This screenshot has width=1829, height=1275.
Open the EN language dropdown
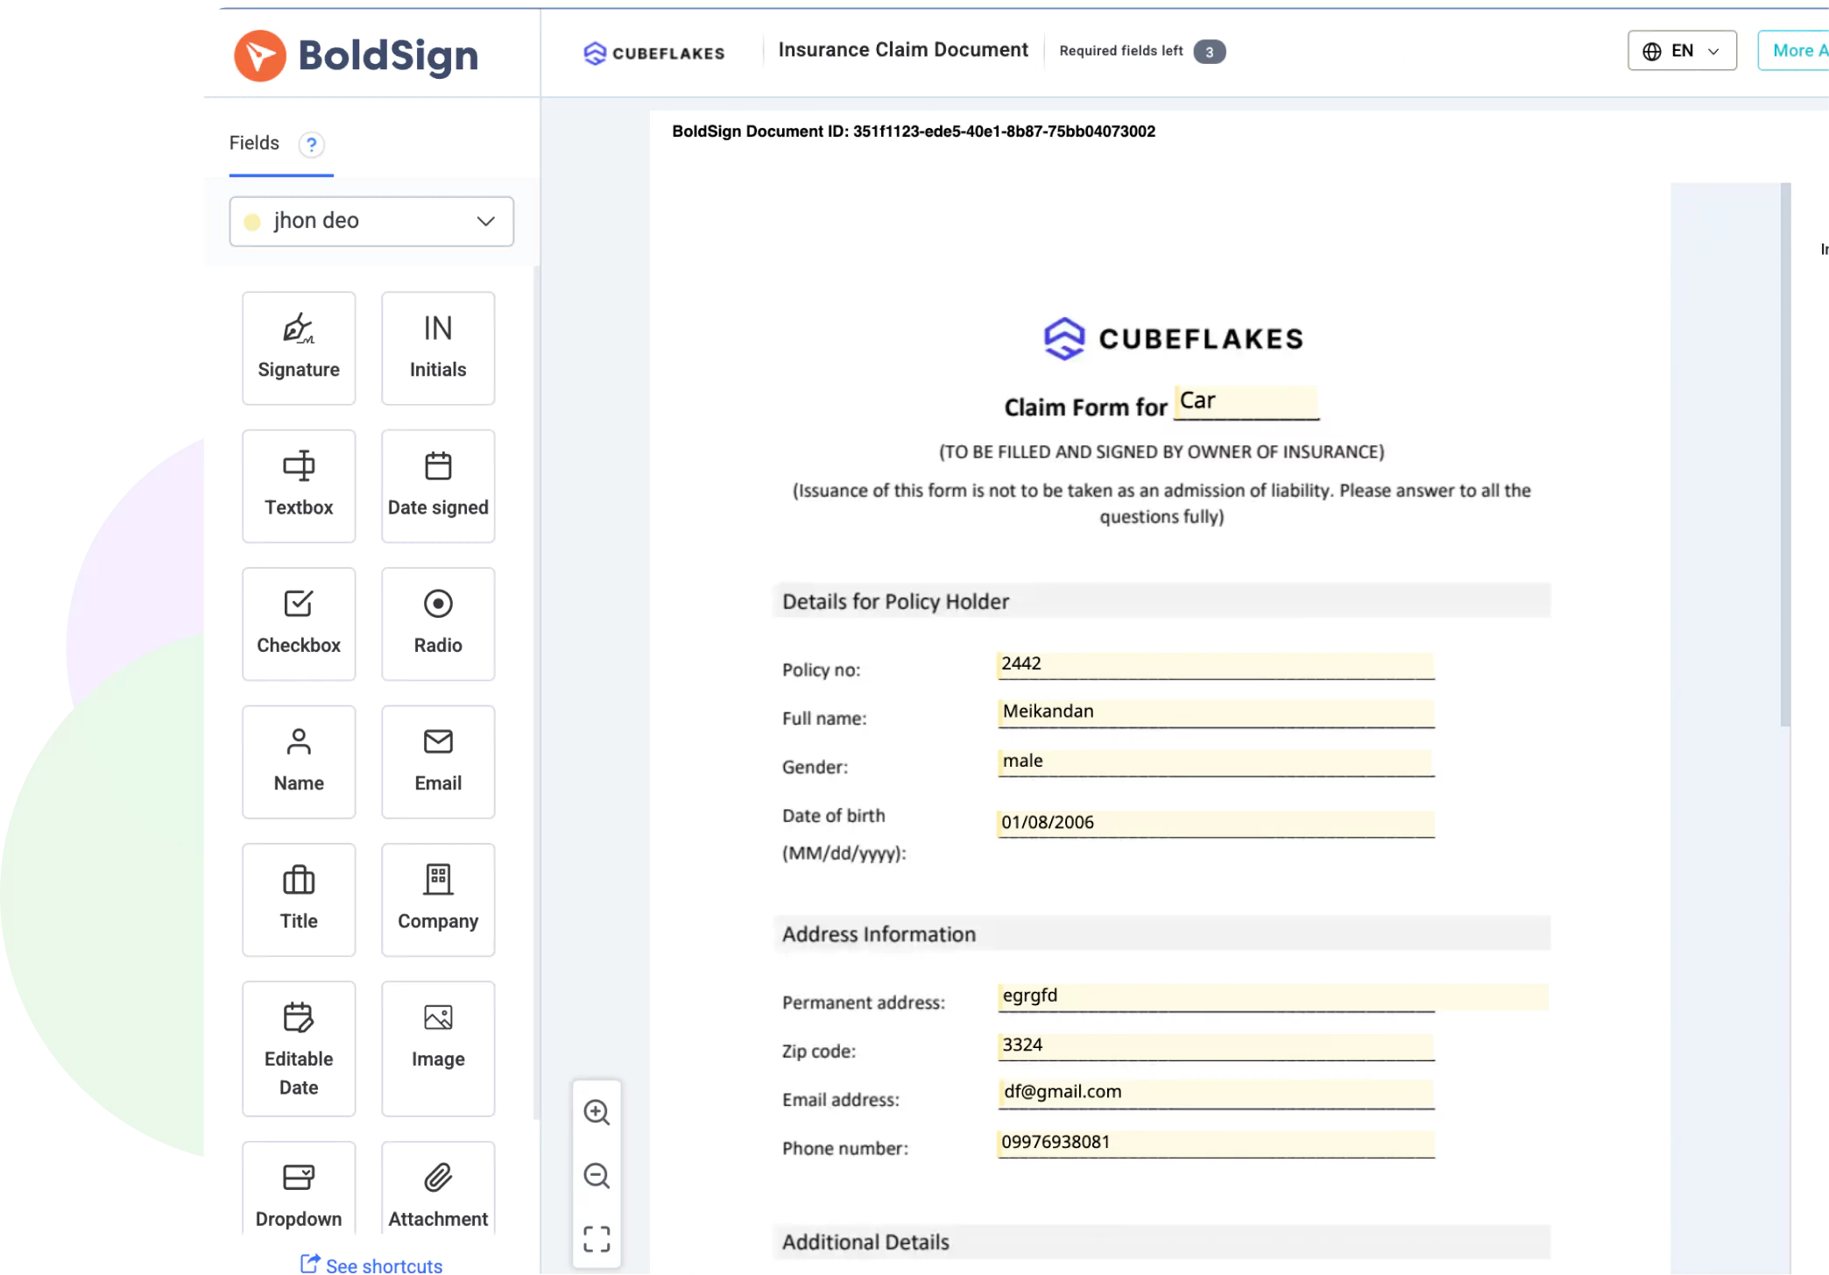tap(1680, 50)
